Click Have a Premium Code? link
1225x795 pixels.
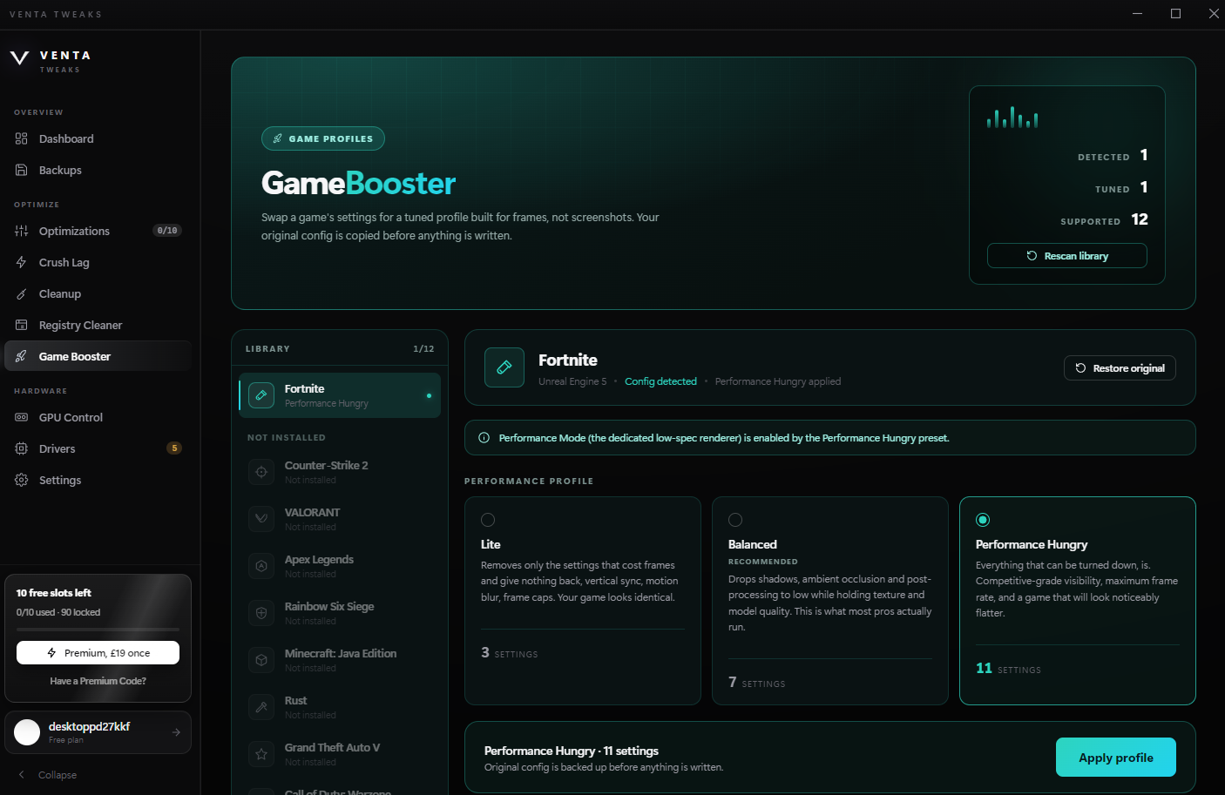[98, 681]
